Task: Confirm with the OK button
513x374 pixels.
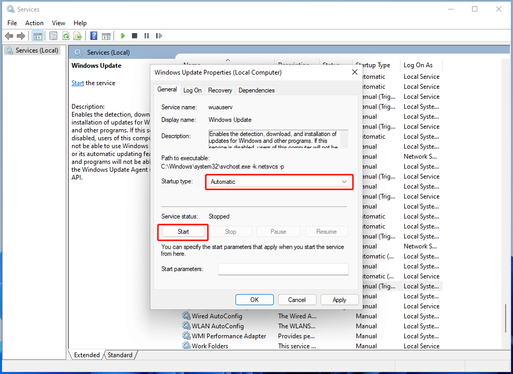Action: pyautogui.click(x=254, y=300)
